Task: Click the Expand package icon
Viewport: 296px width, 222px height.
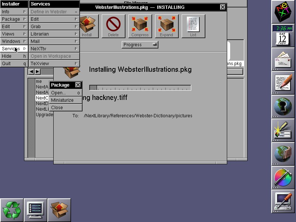Action: point(166,26)
